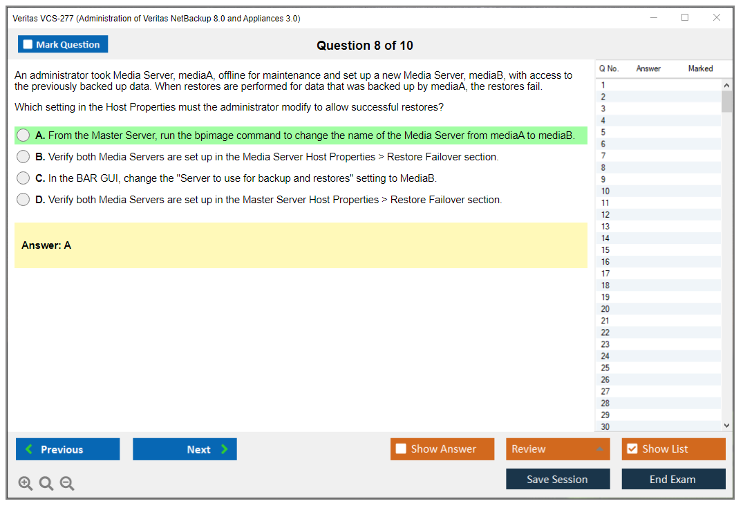The image size is (743, 508).
Task: Expand the Review dropdown
Action: 557,449
